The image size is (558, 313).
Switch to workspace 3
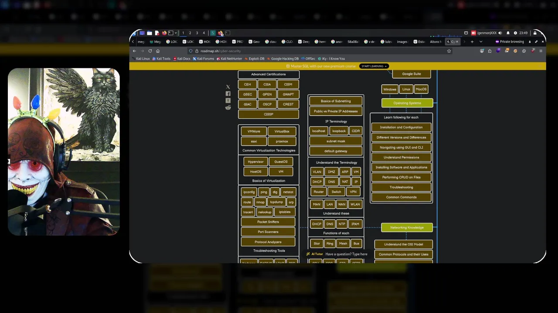tap(197, 33)
